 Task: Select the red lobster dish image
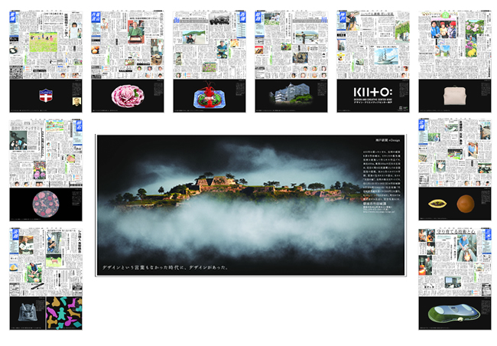(x=208, y=97)
